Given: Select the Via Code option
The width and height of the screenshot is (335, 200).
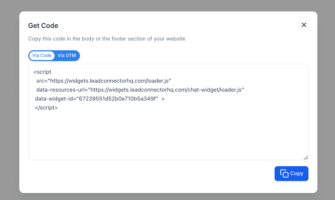Looking at the screenshot, I should click(x=42, y=56).
